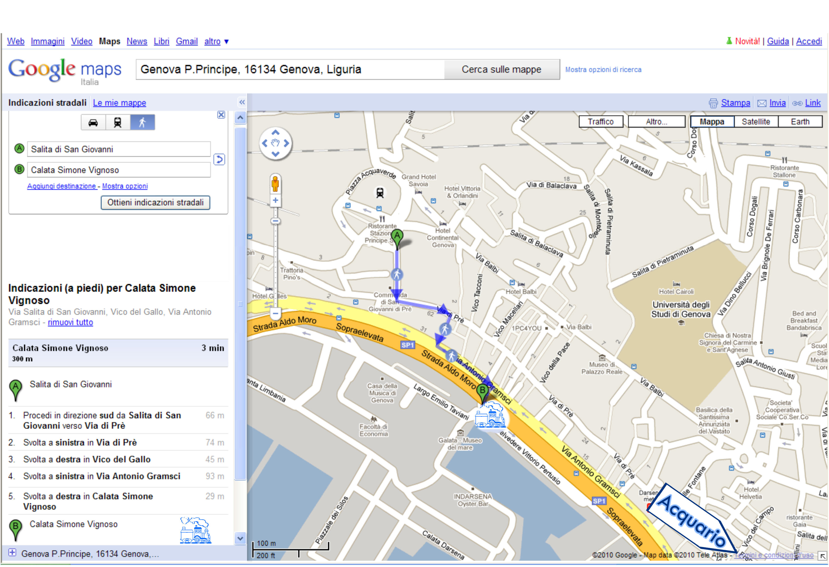Click Mostra opzioni di ricerca link

tap(603, 70)
